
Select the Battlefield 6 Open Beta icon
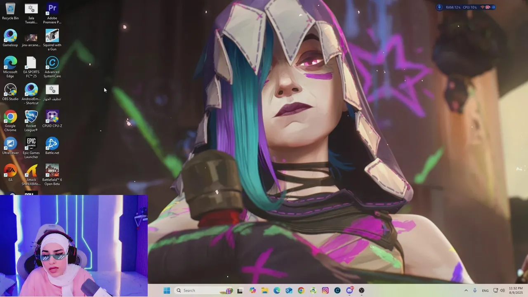pyautogui.click(x=52, y=175)
